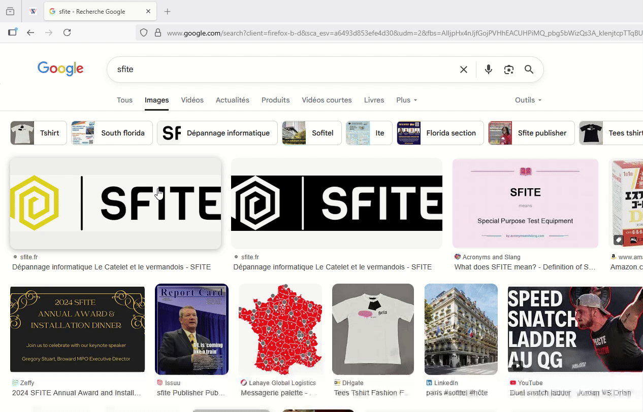Viewport: 643px width, 412px height.
Task: Open the Outils dropdown
Action: (x=528, y=100)
